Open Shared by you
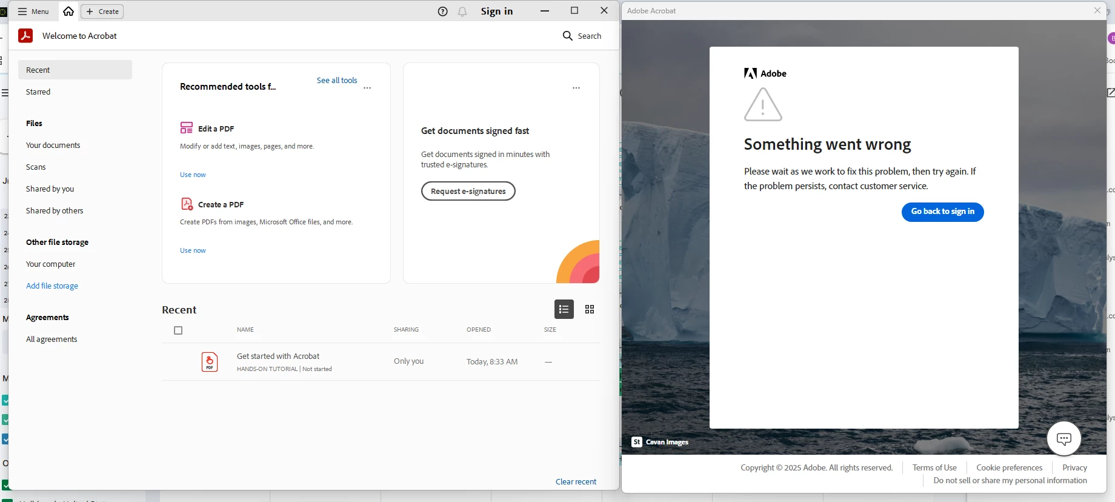The width and height of the screenshot is (1115, 502). pos(50,189)
